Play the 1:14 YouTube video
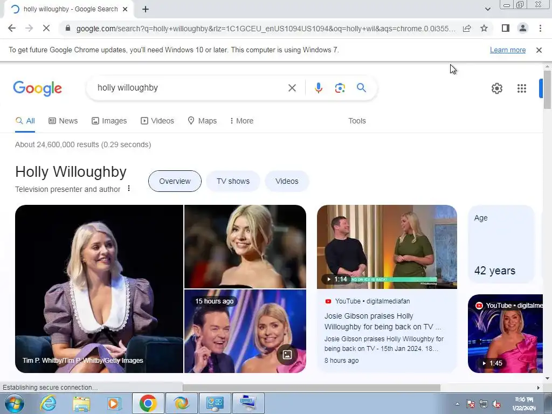 coord(387,247)
